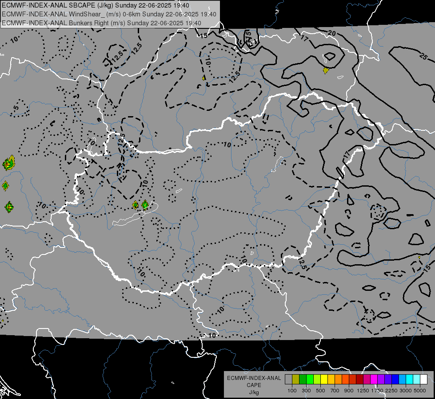Select the orange legend swatch above 700
435x399 pixels.
click(x=339, y=379)
